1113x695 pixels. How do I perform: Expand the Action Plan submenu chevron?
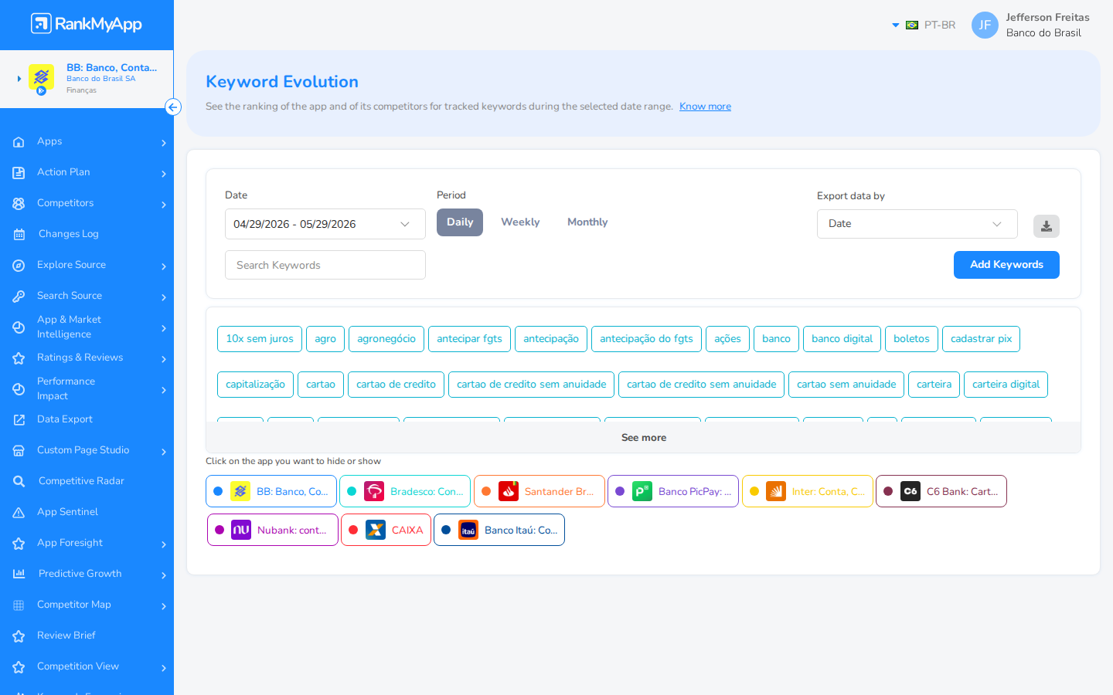click(164, 174)
